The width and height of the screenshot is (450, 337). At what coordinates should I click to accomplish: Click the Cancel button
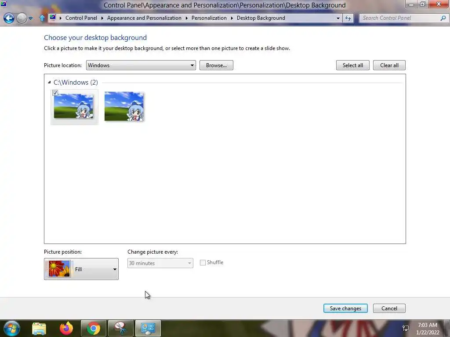[389, 308]
